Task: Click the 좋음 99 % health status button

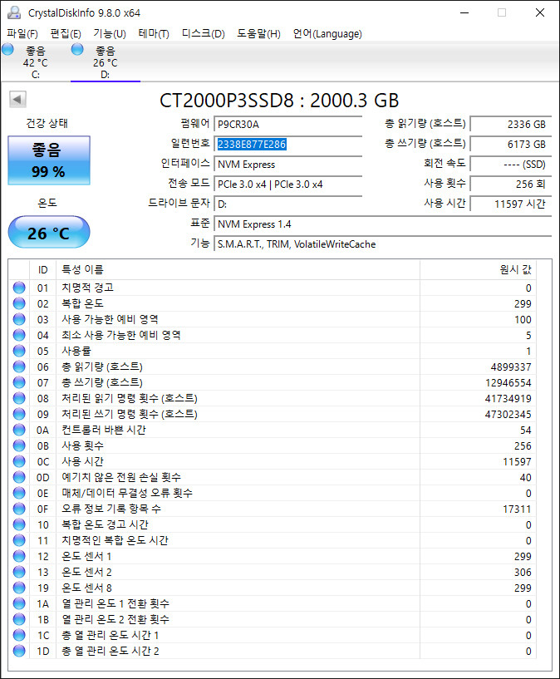Action: point(49,160)
